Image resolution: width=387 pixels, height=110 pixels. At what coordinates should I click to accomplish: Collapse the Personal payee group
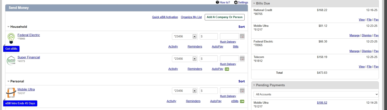tap(9, 81)
